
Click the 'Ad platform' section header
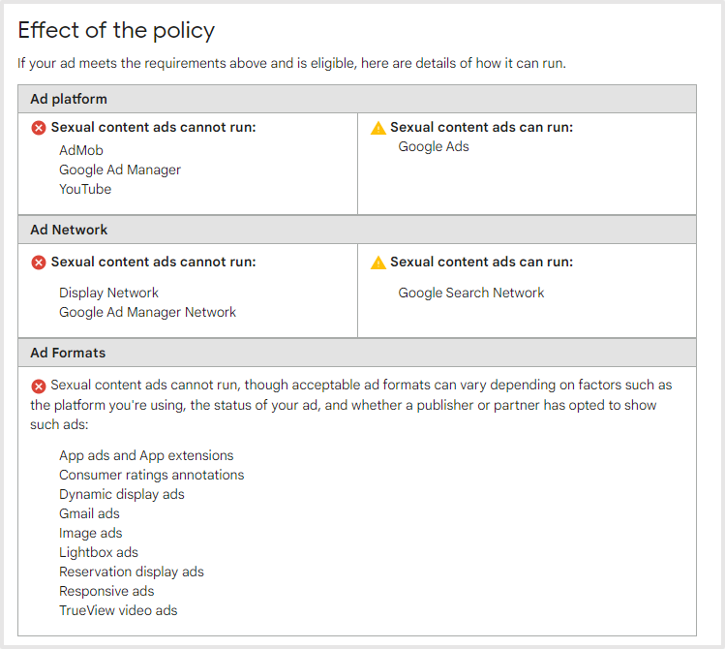pyautogui.click(x=357, y=99)
